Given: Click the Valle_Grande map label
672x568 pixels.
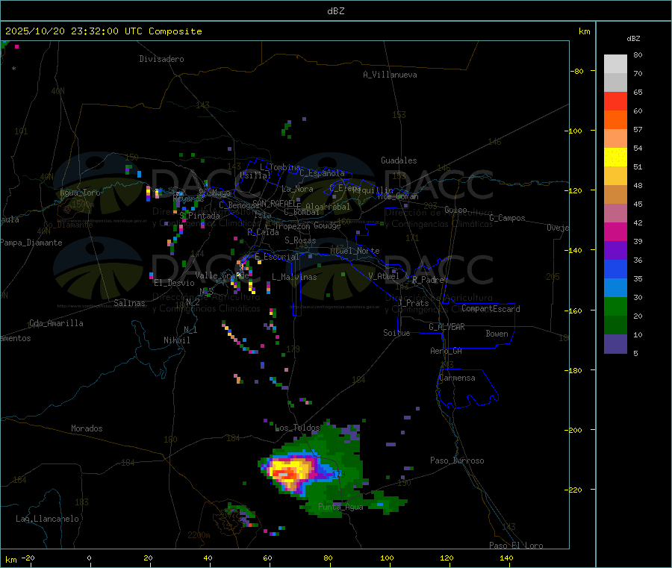Looking at the screenshot, I should coord(222,275).
